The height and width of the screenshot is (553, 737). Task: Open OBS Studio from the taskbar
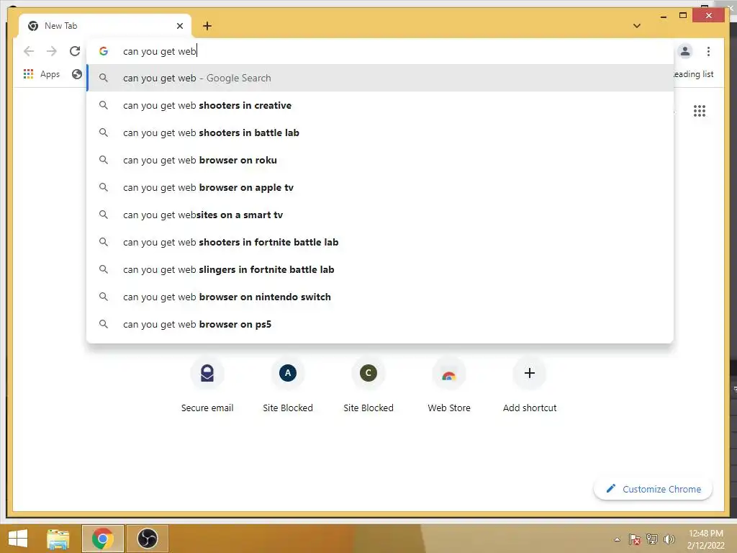(x=147, y=539)
